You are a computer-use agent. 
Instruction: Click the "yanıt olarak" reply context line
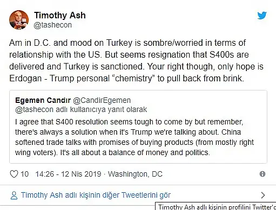(x=81, y=109)
